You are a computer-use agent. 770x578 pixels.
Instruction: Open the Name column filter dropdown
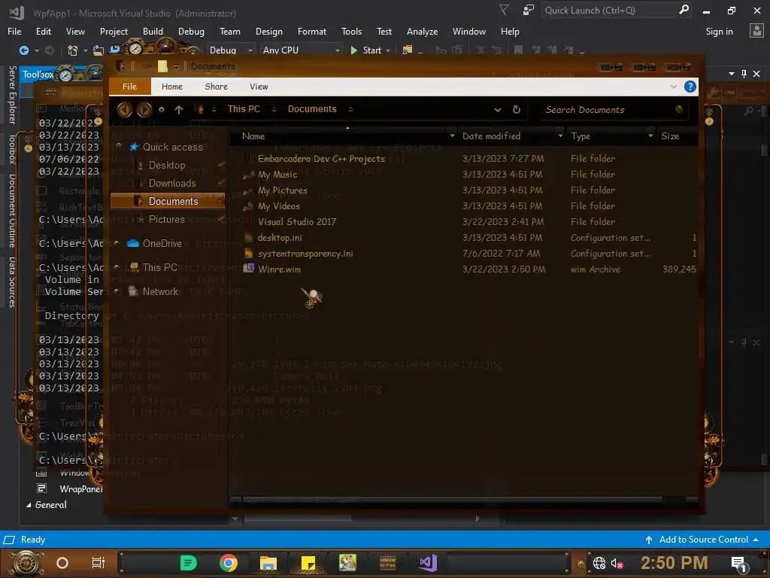coord(452,135)
